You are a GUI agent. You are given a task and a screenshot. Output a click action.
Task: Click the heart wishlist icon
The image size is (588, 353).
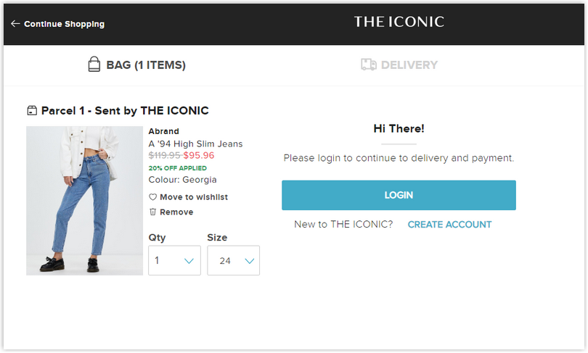point(152,197)
